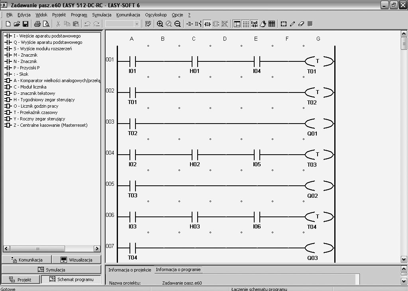Select T - Przekaźnik czasowy entry
The height and width of the screenshot is (291, 408).
[31, 112]
